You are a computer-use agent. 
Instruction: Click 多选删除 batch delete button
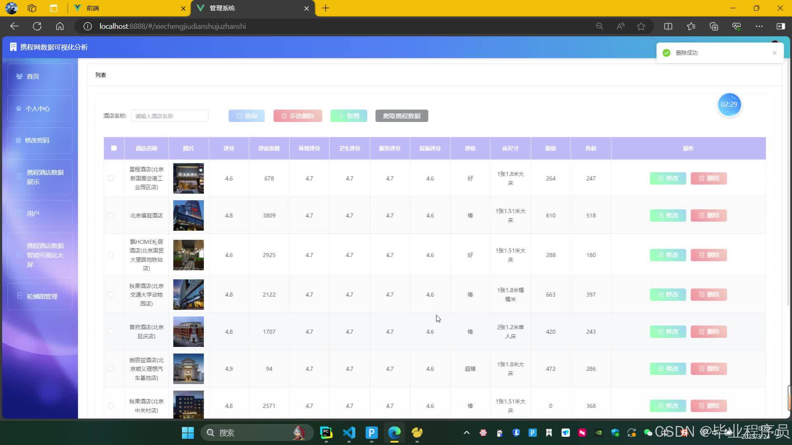297,116
